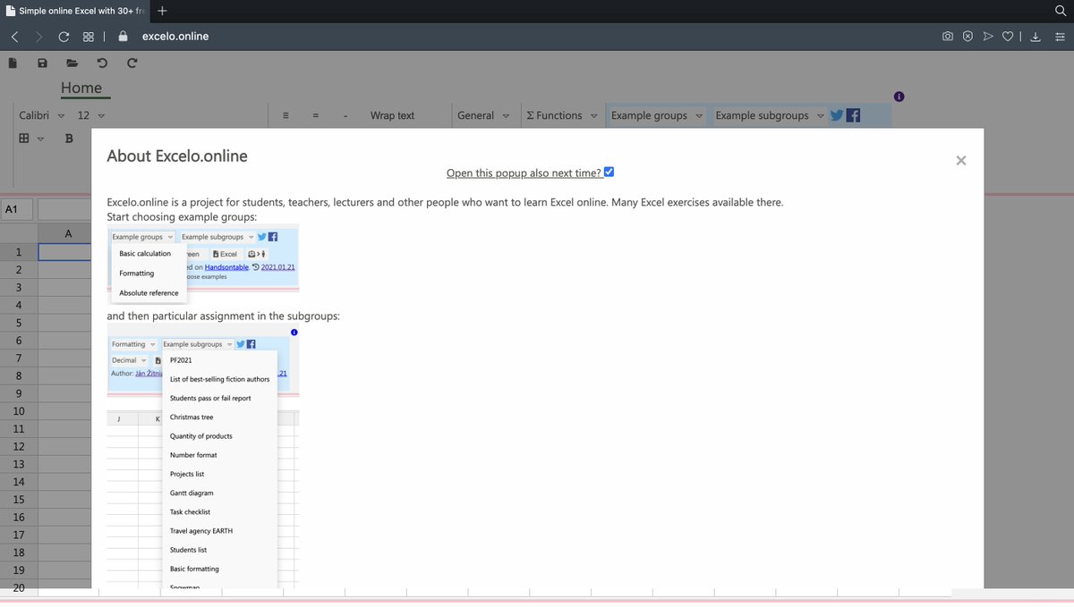This screenshot has width=1074, height=607.
Task: Click the A1 cell name box
Action: click(x=17, y=208)
